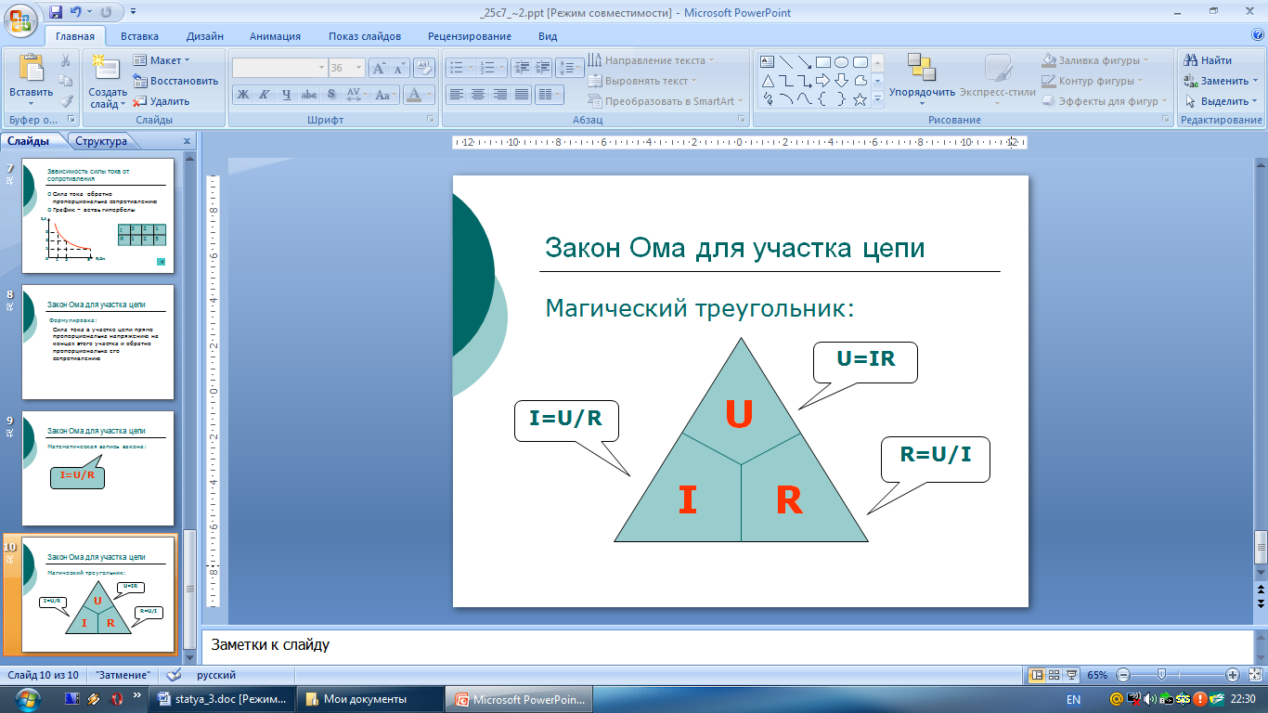Open the Вставка ribbon tab
The width and height of the screenshot is (1268, 713).
pyautogui.click(x=139, y=36)
